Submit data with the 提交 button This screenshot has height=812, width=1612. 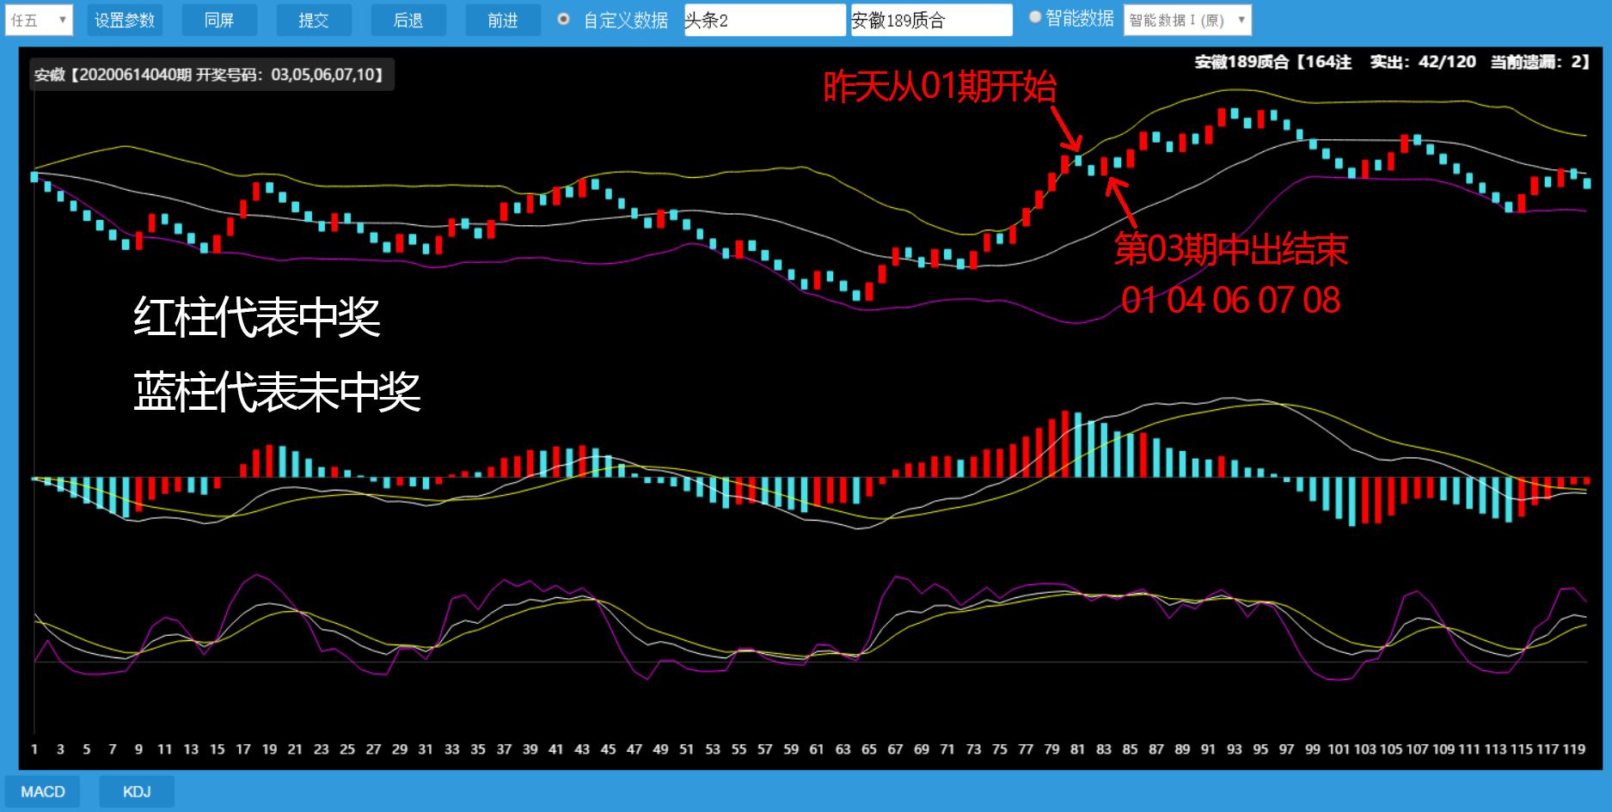coord(314,21)
